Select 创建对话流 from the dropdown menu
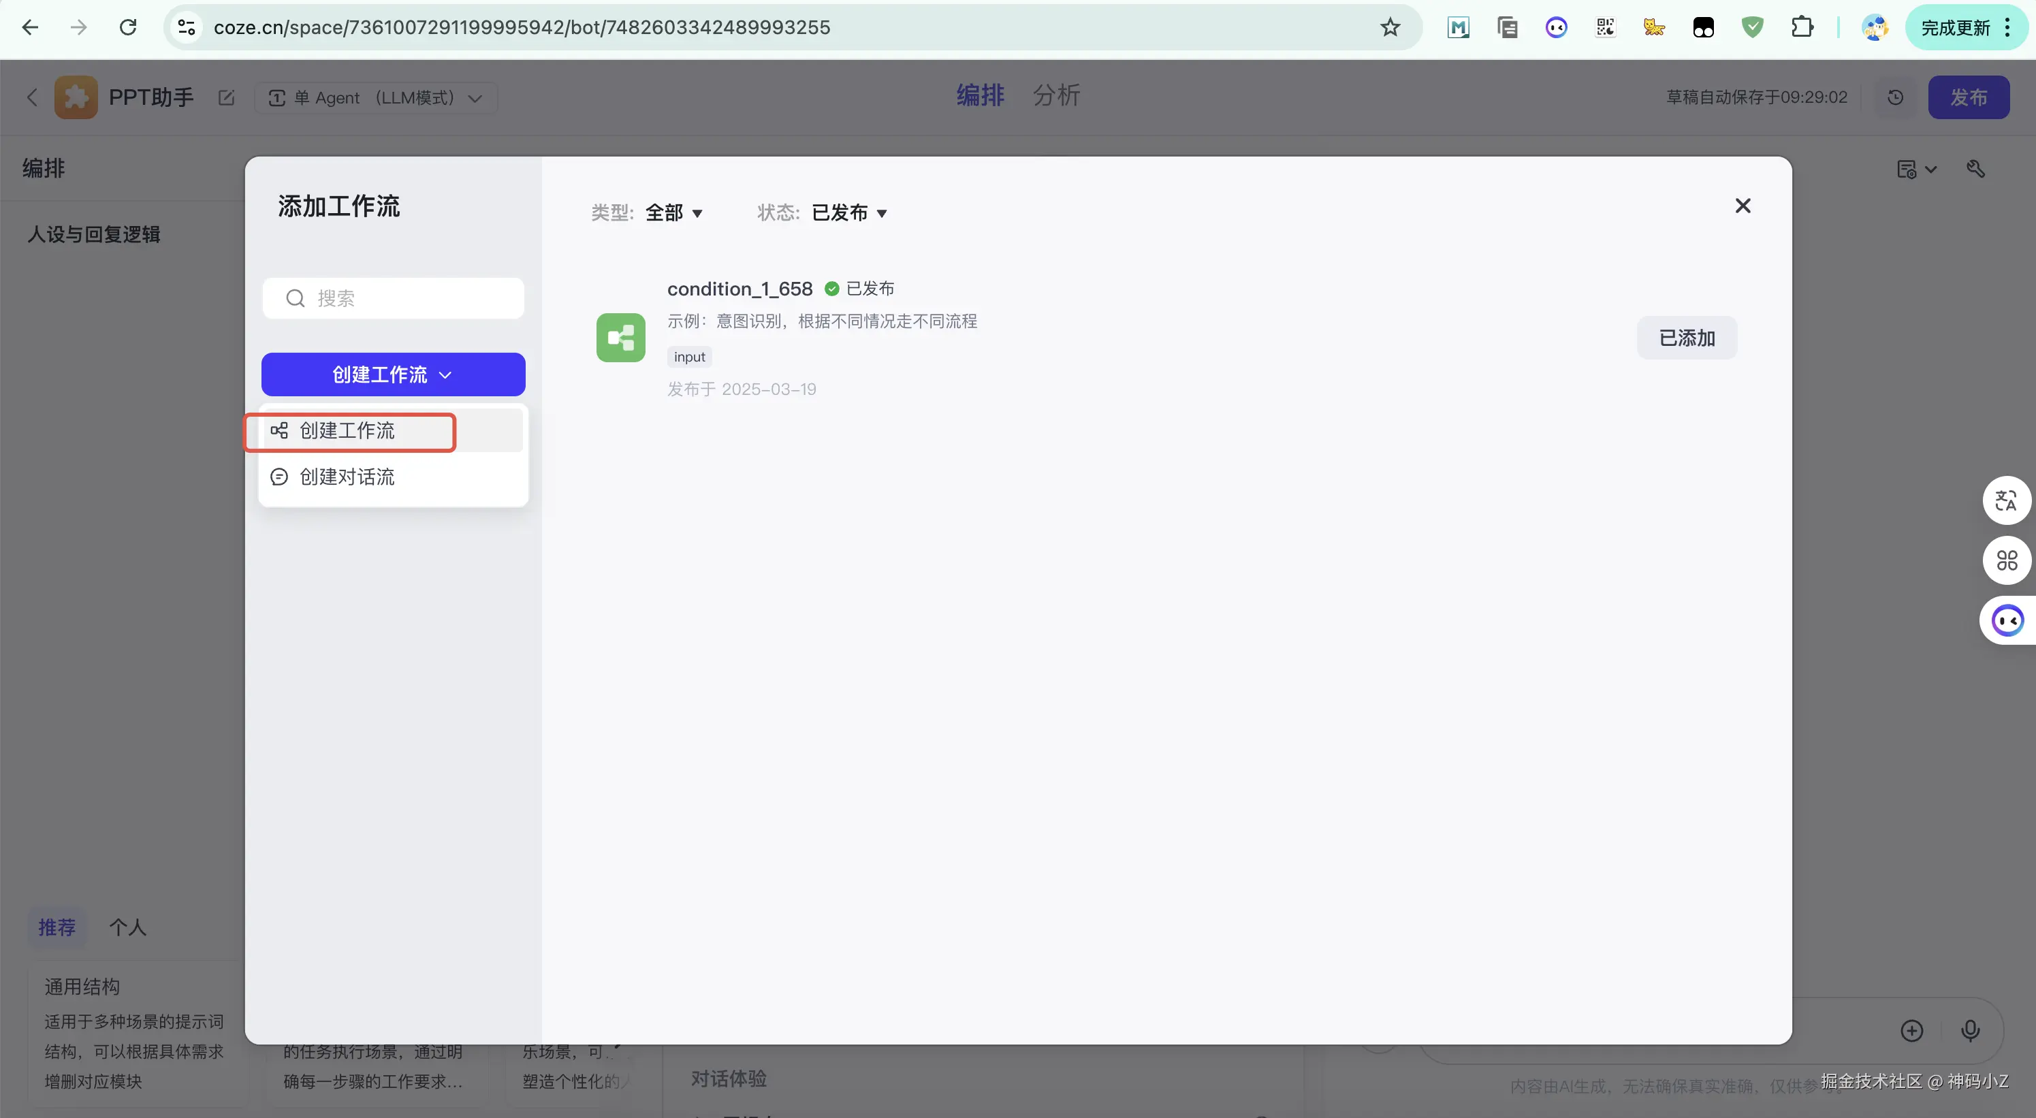This screenshot has width=2036, height=1118. (x=348, y=477)
